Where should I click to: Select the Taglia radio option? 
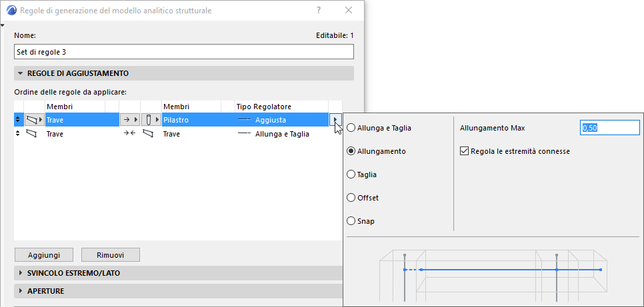(351, 174)
